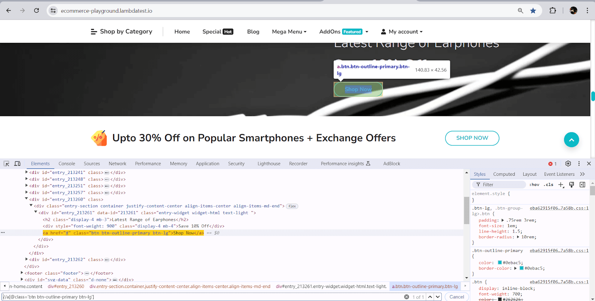Open the browser address bar URL
595x301 pixels.
pos(106,11)
